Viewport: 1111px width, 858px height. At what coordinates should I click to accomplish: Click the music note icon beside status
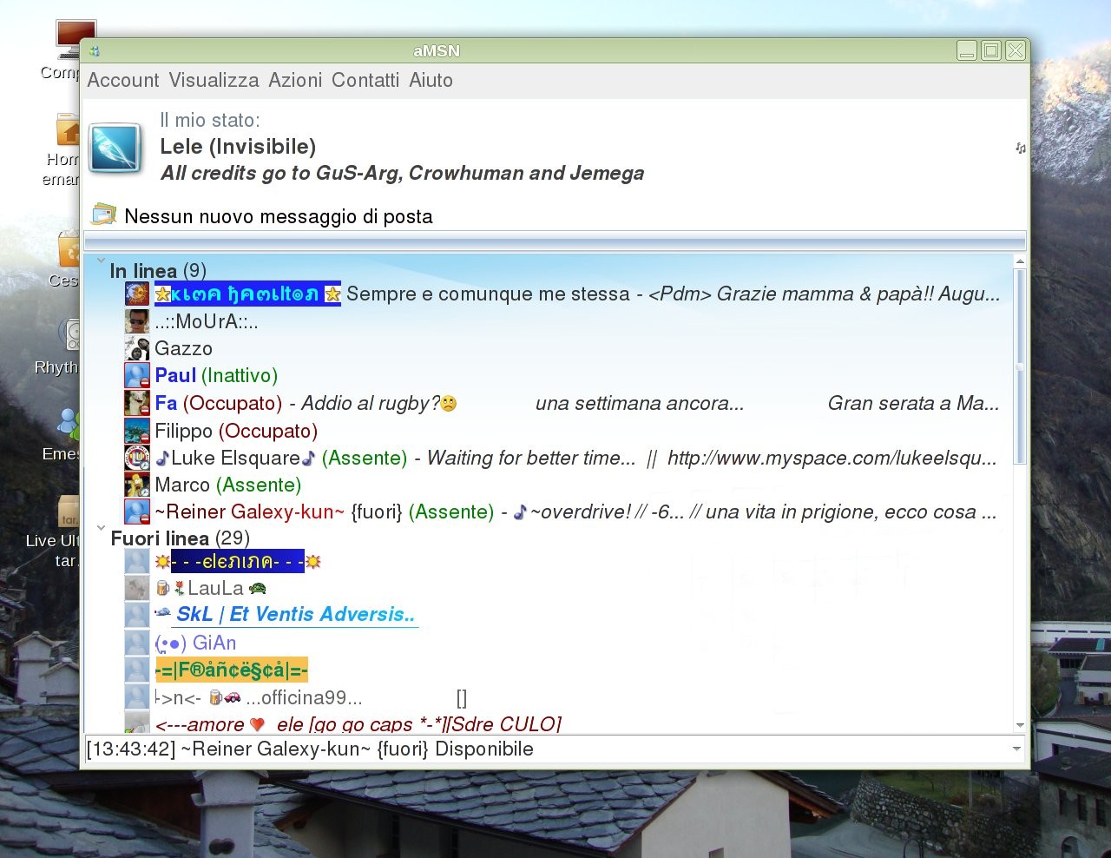pyautogui.click(x=1021, y=148)
